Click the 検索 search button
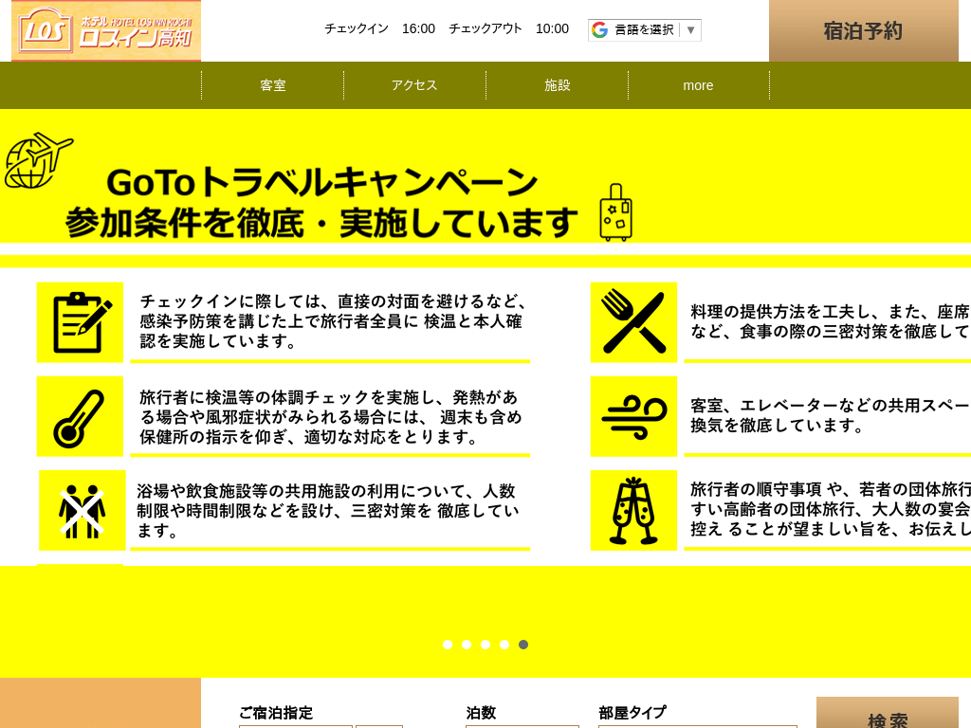This screenshot has width=971, height=728. 888,713
